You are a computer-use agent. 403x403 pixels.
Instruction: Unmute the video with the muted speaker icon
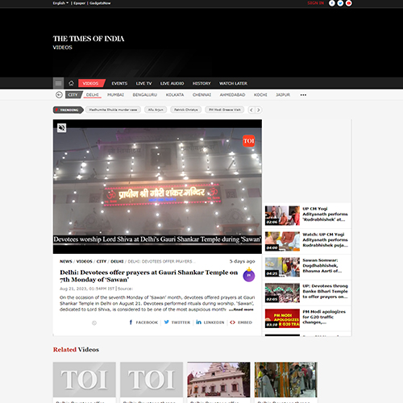click(62, 127)
